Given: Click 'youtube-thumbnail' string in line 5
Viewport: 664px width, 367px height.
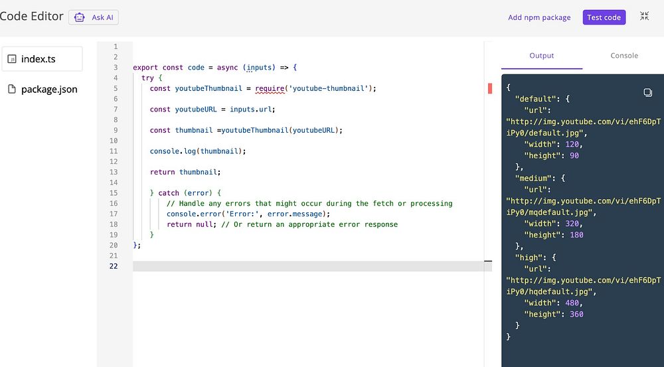Looking at the screenshot, I should pos(328,88).
